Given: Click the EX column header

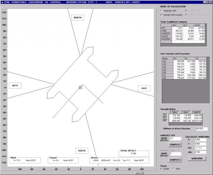Looking at the screenshot, I should [x=179, y=58].
